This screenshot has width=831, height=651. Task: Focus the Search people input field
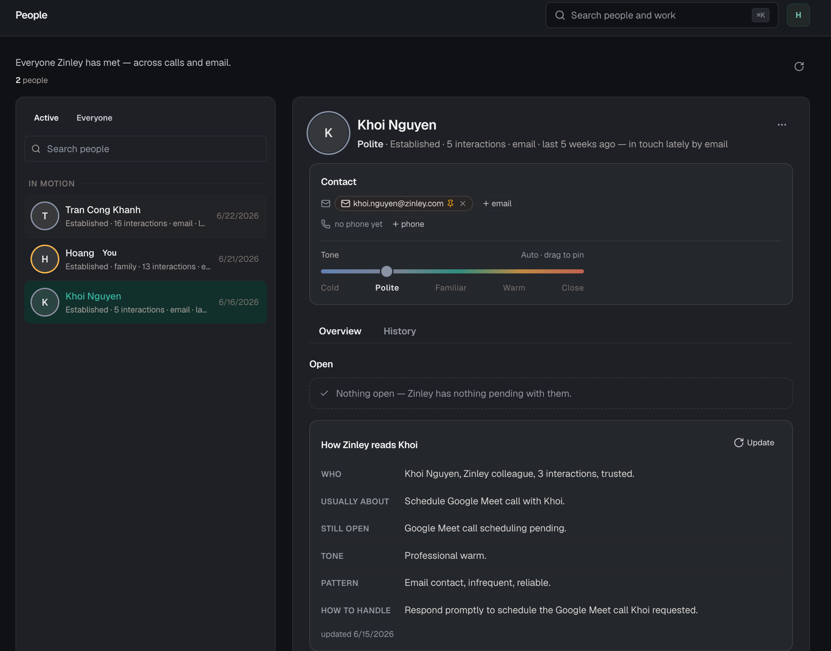(145, 149)
